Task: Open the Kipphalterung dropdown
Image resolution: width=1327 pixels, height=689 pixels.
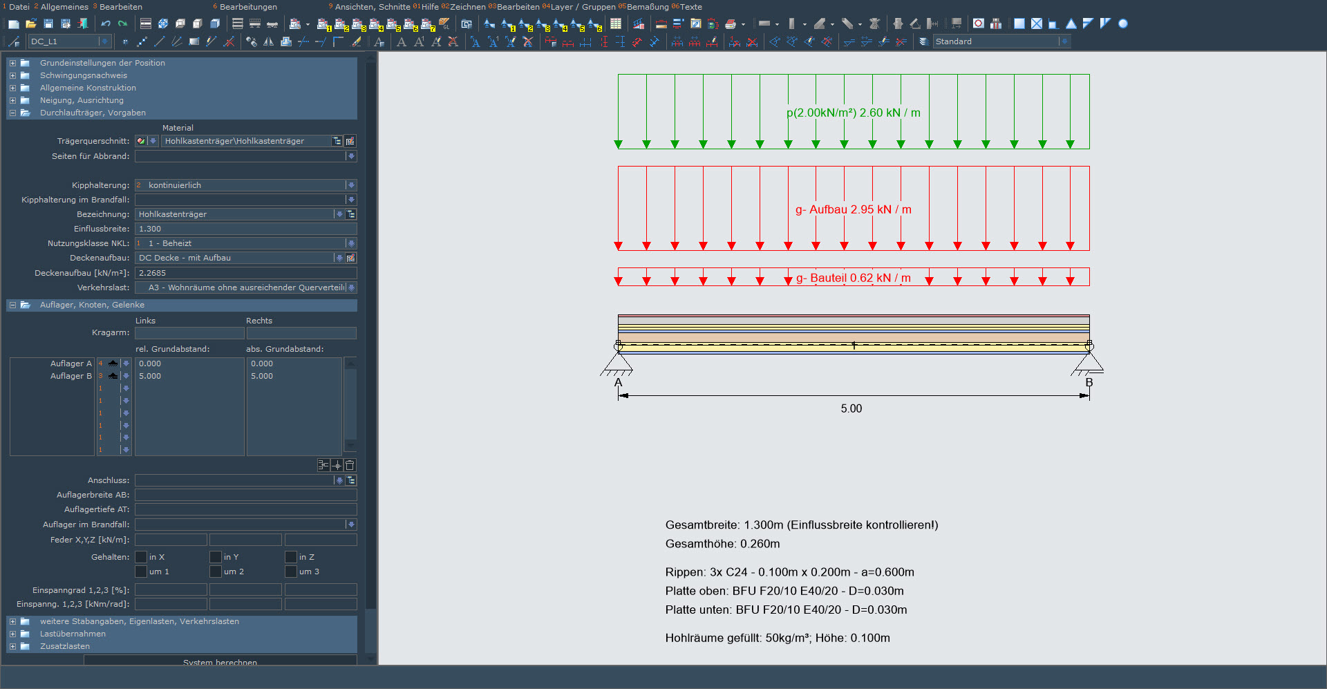Action: pos(351,185)
